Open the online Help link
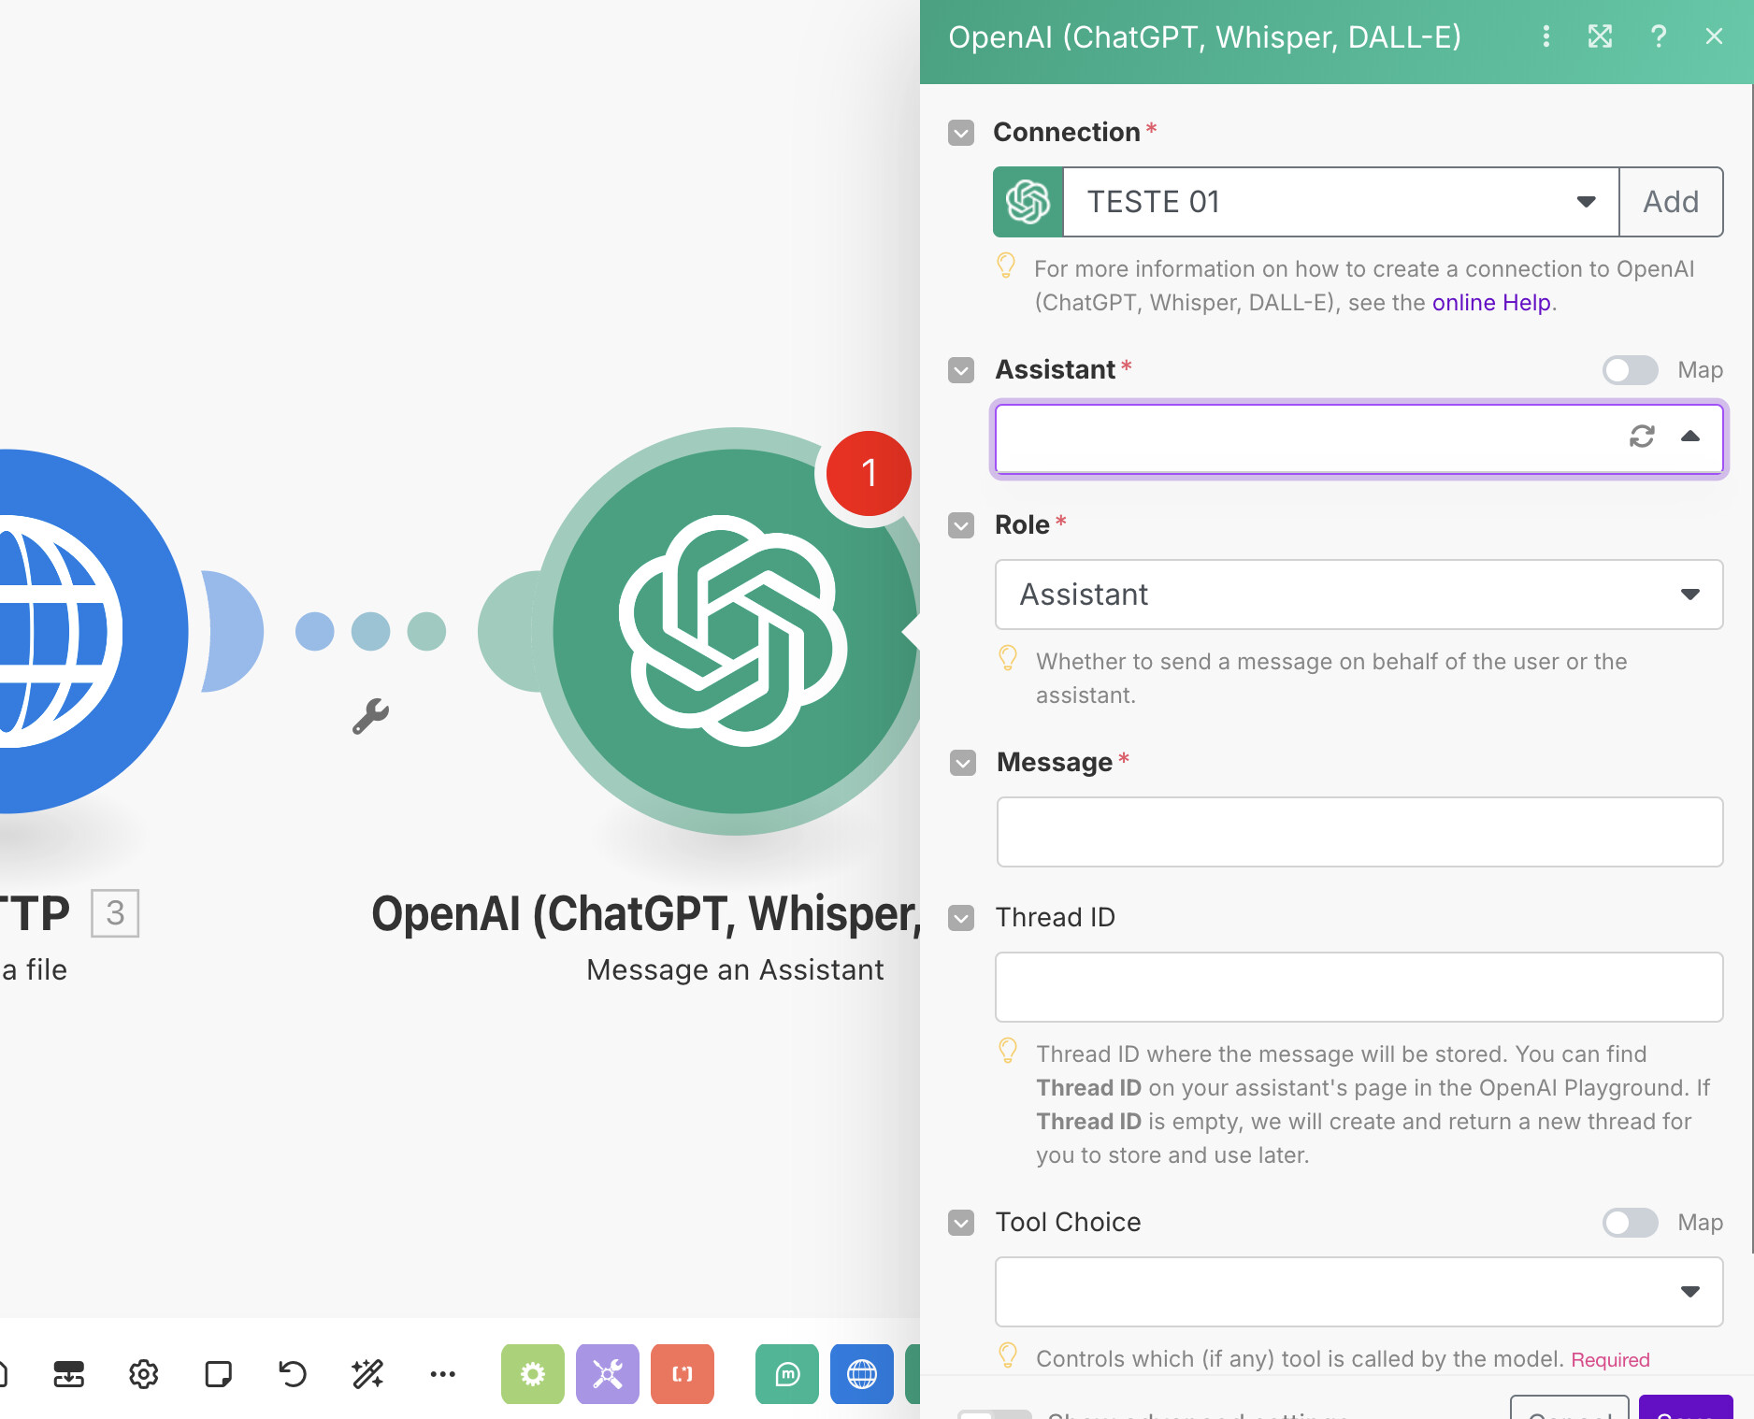Viewport: 1754px width, 1419px height. click(1491, 303)
